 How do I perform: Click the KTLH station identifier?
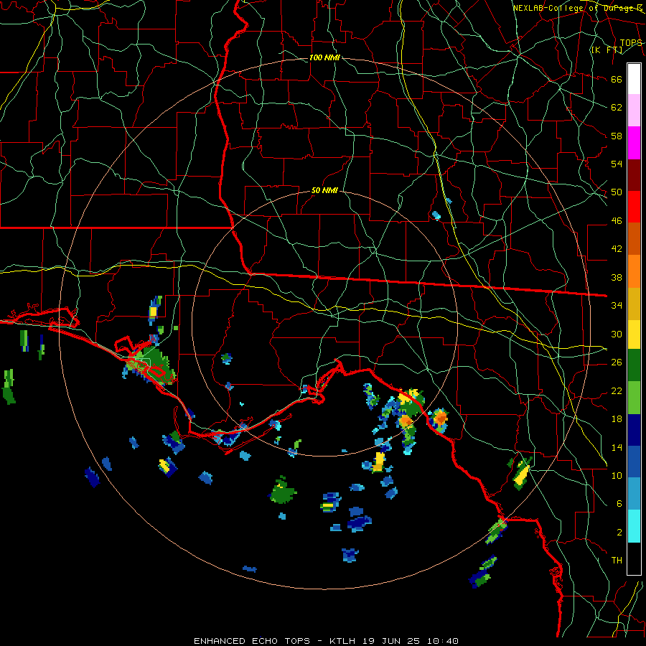pos(344,641)
